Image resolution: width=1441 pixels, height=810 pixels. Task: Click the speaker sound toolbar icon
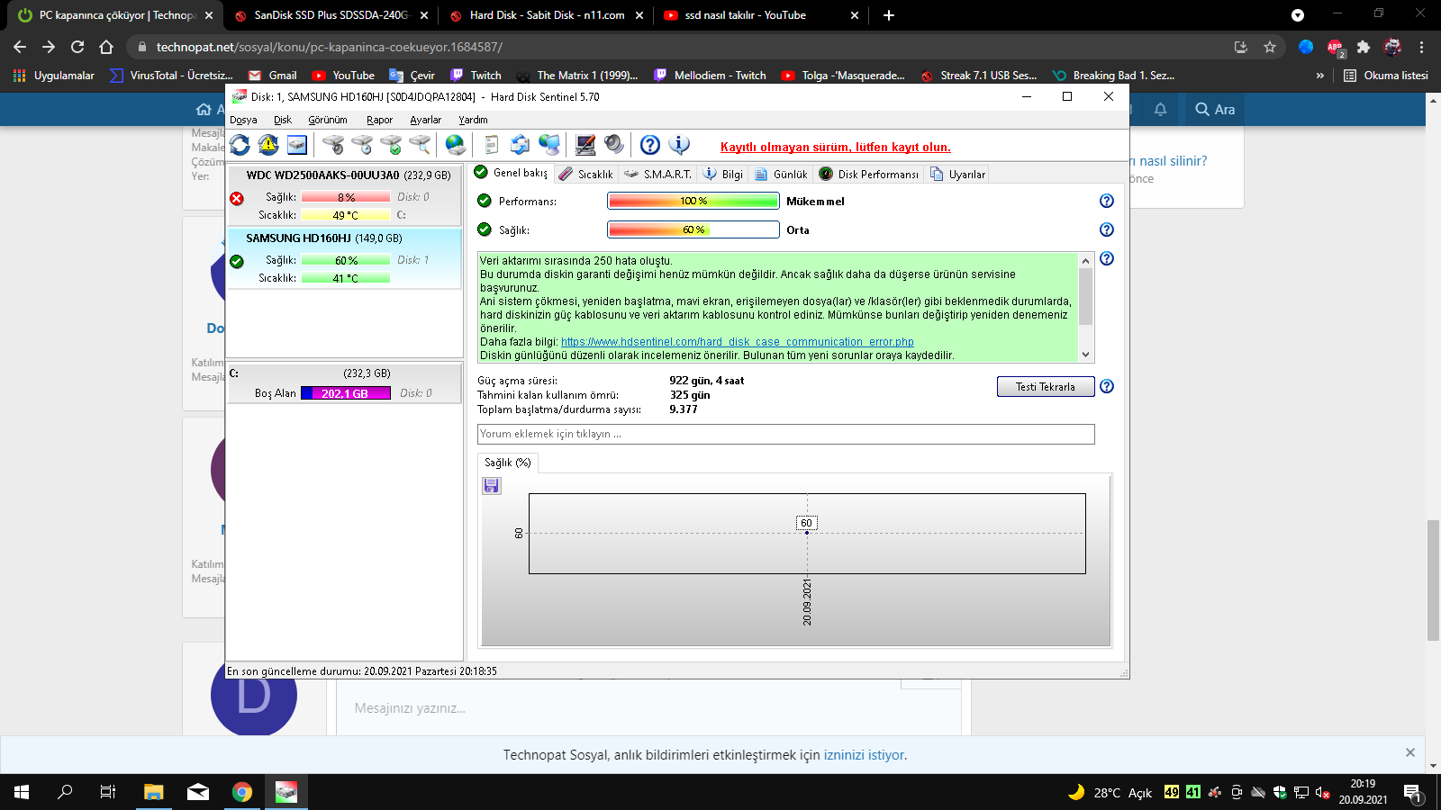pyautogui.click(x=614, y=145)
